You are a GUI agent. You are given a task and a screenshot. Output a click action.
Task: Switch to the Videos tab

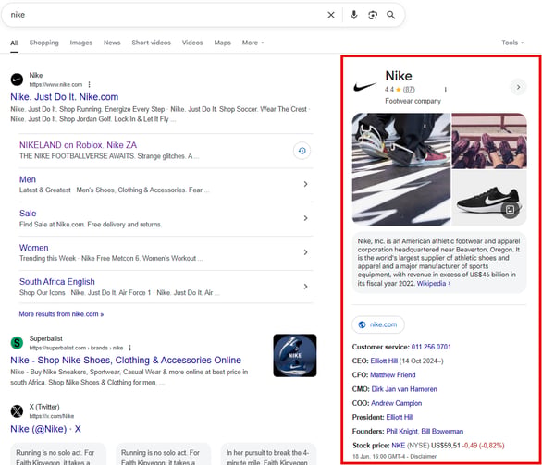pos(192,43)
